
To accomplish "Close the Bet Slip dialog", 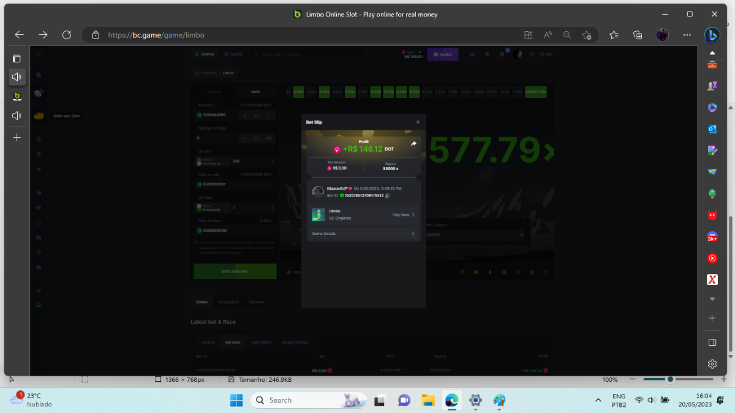I will tap(418, 122).
